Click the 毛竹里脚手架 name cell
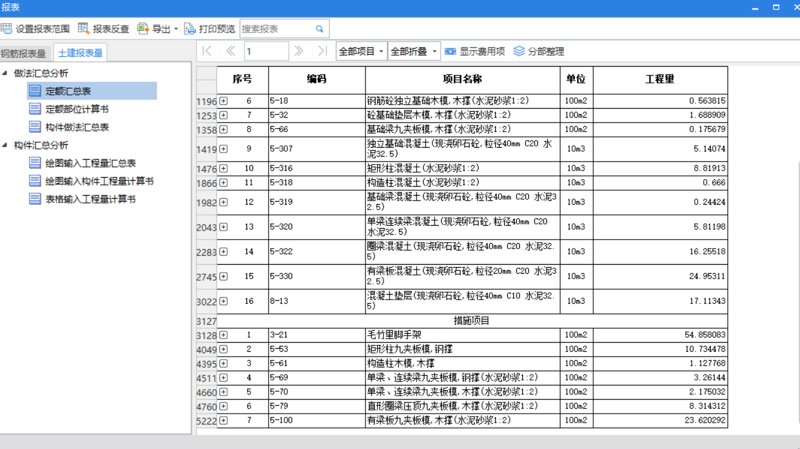Viewport: 800px width, 449px height. [462, 335]
